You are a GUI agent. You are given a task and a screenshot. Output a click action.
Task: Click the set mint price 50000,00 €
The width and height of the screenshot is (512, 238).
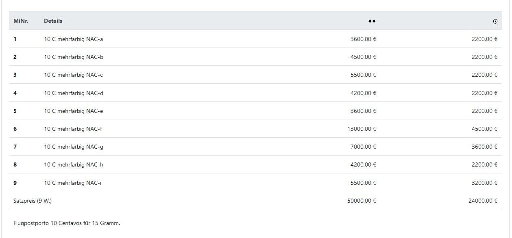[x=362, y=201]
